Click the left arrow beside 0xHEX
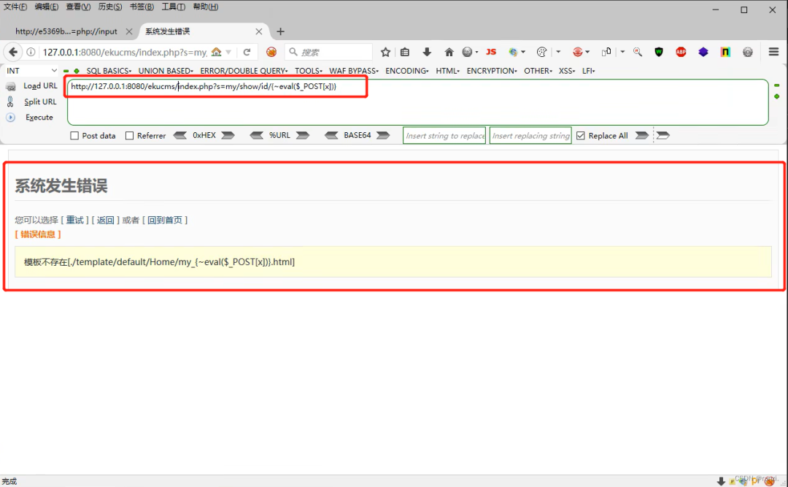 coord(180,135)
